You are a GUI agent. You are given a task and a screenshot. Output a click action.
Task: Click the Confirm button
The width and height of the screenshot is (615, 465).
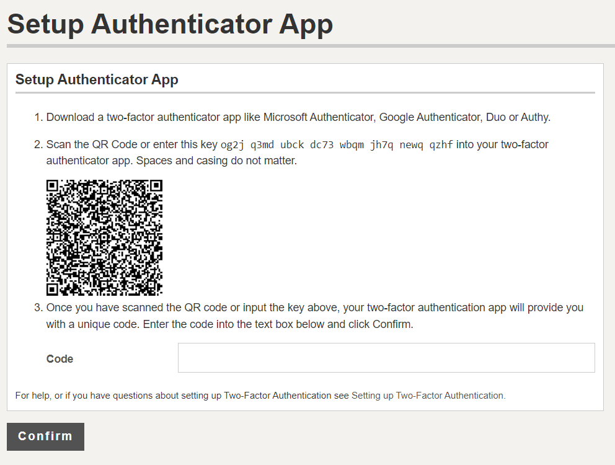[45, 436]
